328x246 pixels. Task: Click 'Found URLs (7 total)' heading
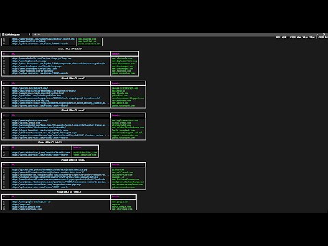point(70,49)
